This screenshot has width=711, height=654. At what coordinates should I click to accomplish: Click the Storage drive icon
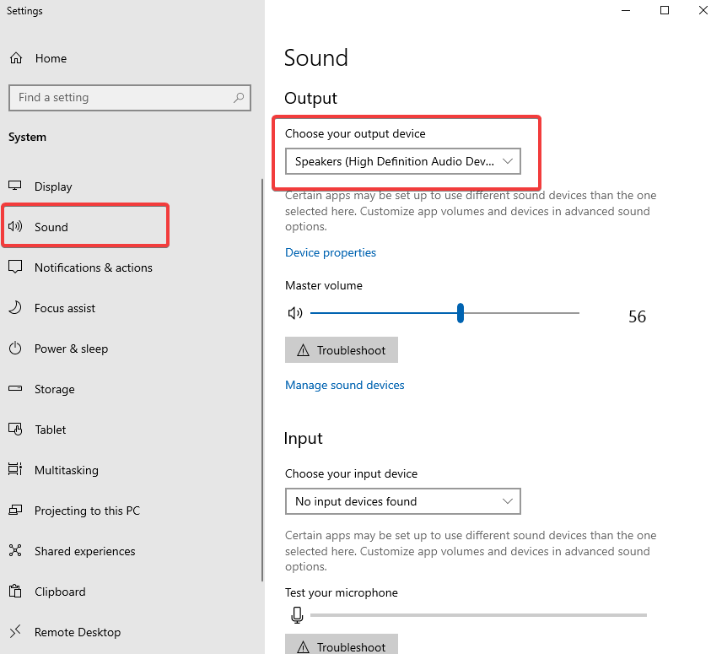(15, 389)
